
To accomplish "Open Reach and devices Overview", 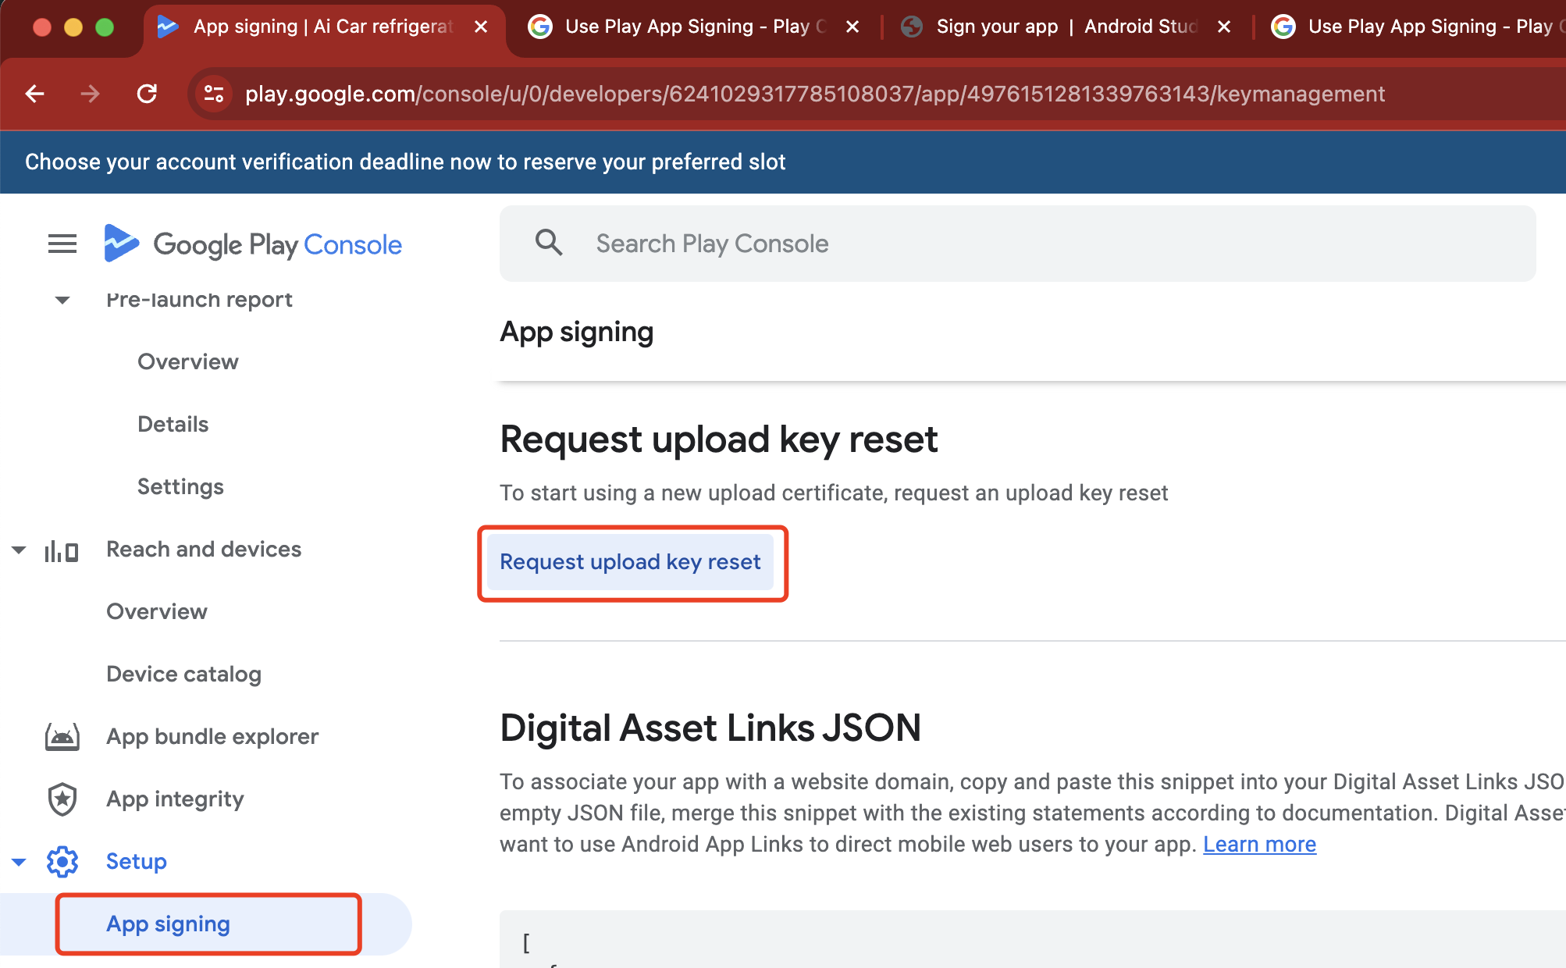I will pyautogui.click(x=157, y=612).
